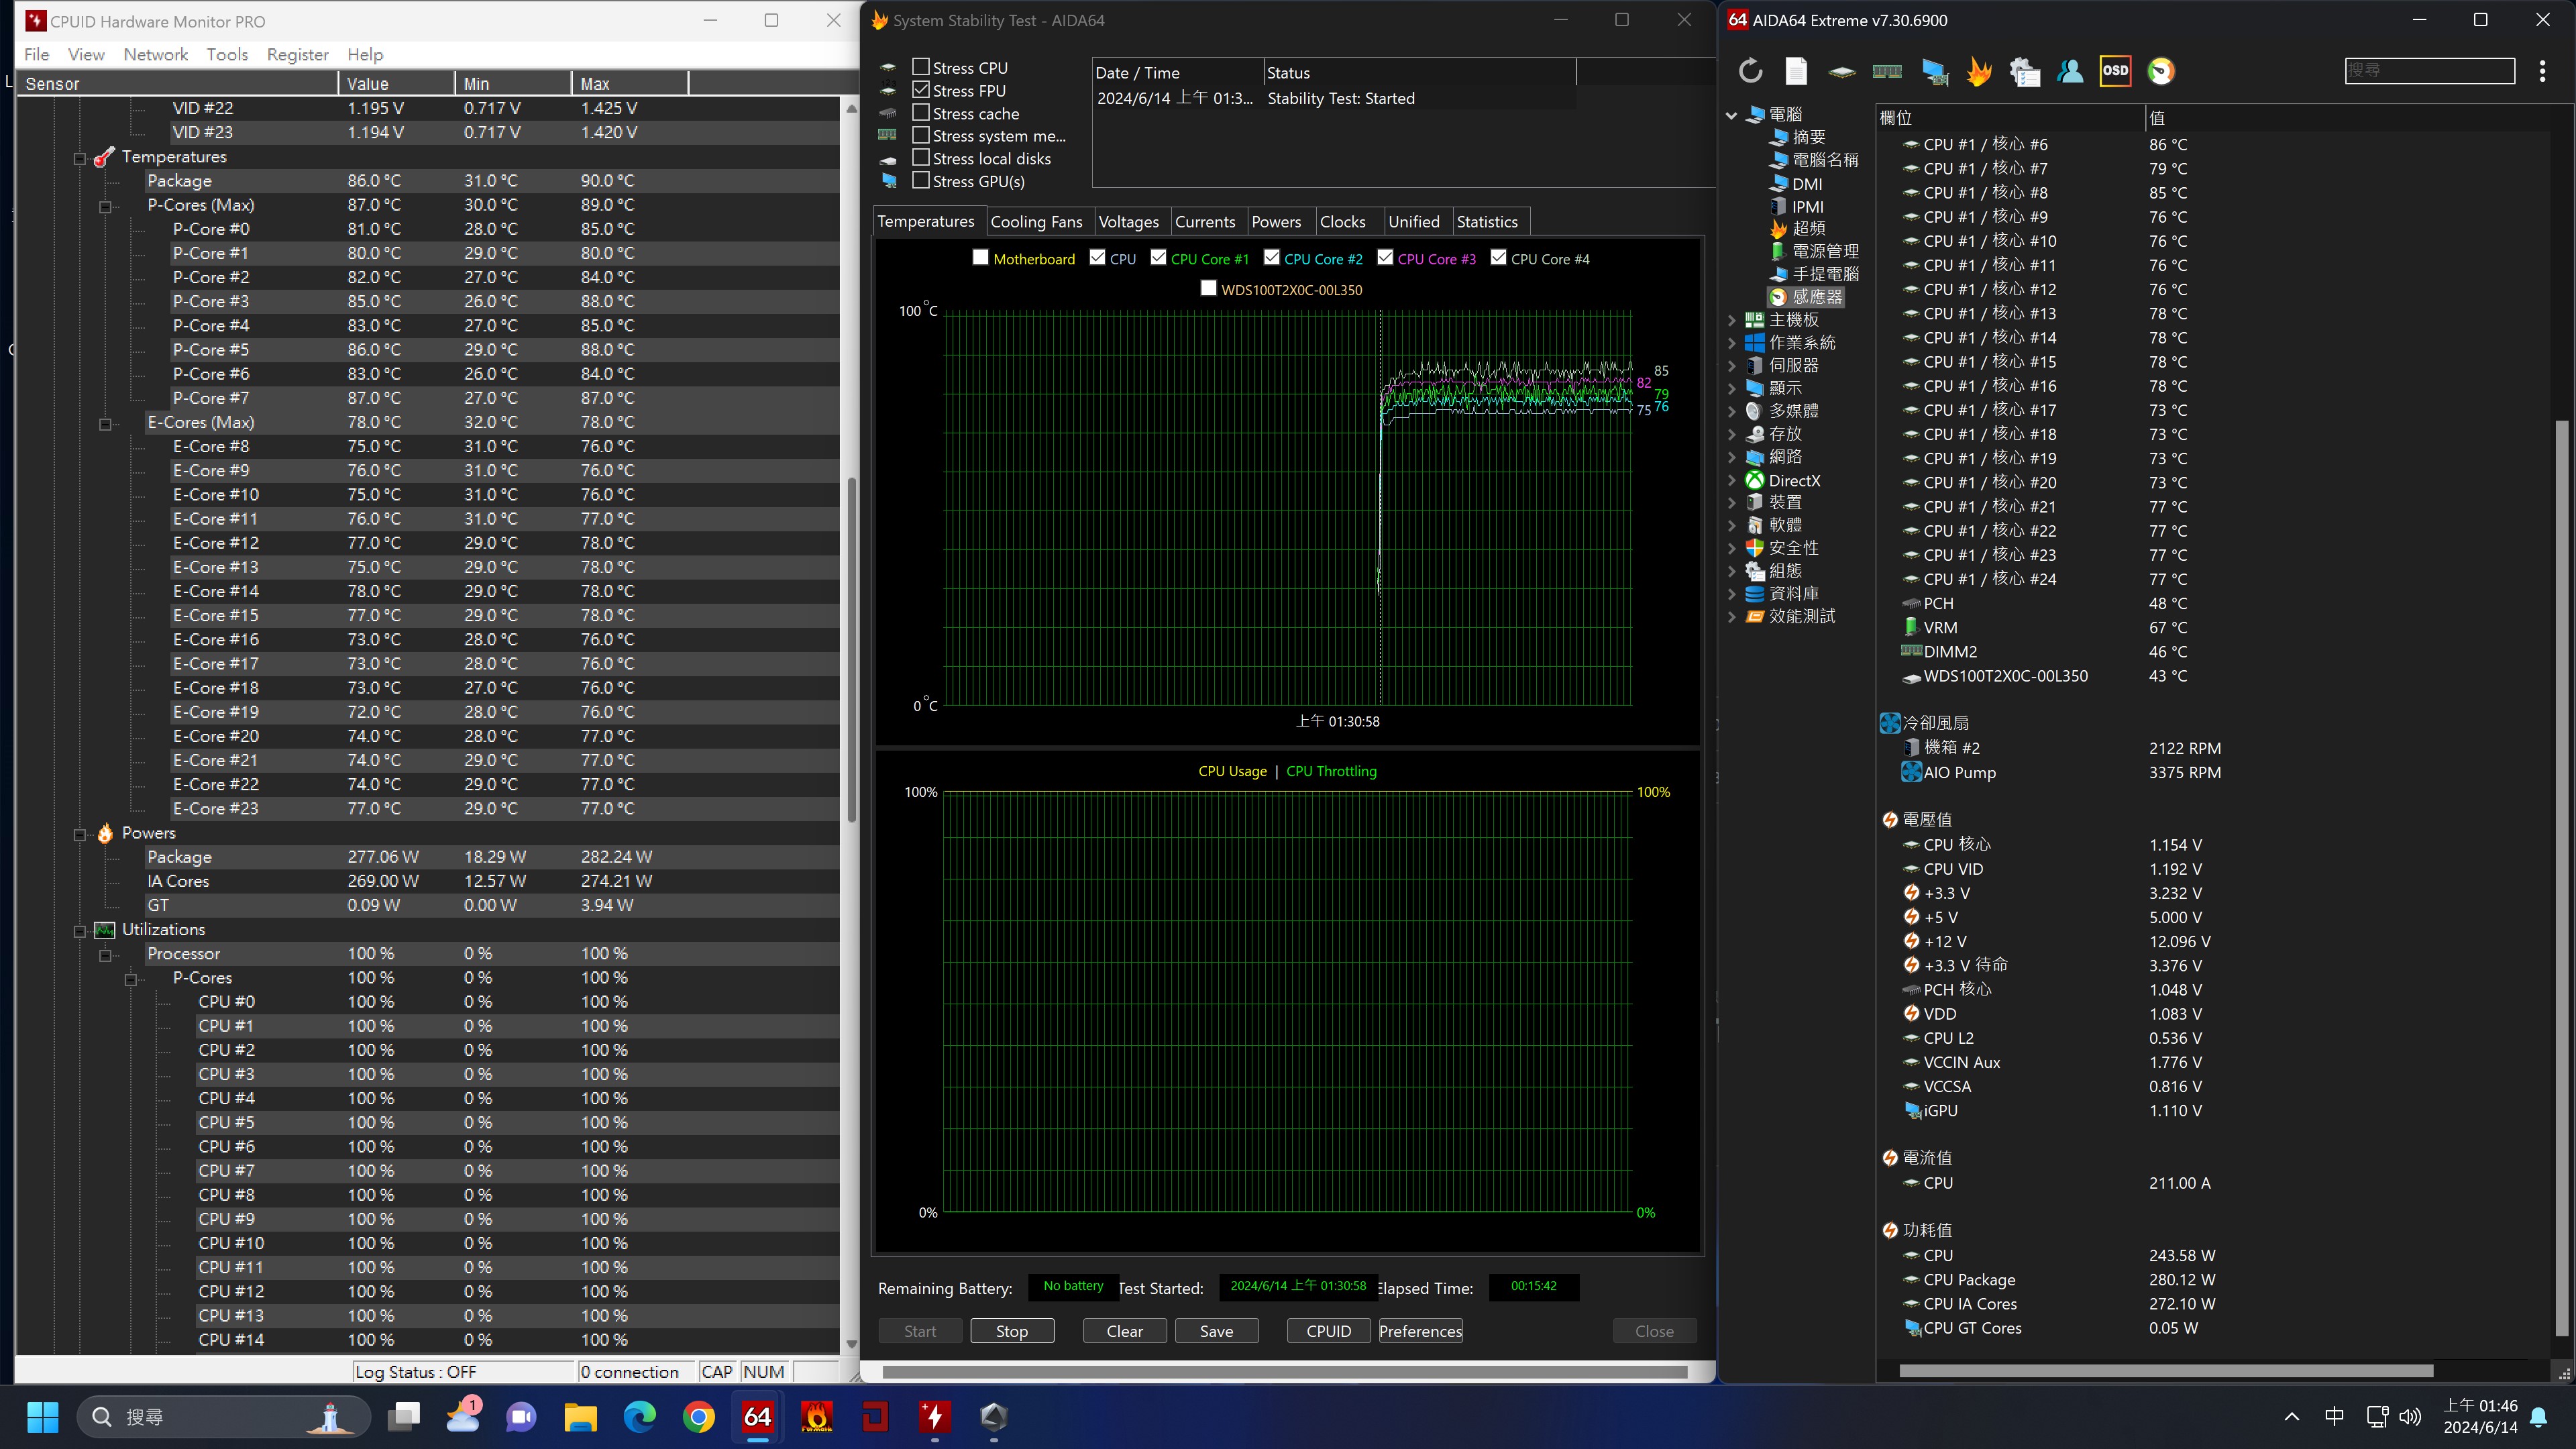Expand the 主機板 tree category
The width and height of the screenshot is (2576, 1449).
pos(1732,320)
